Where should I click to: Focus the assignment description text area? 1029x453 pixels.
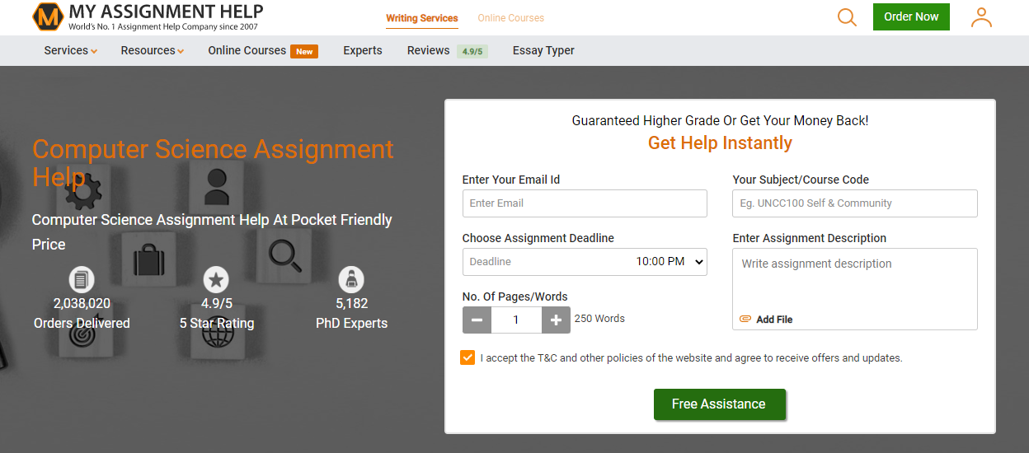(855, 289)
